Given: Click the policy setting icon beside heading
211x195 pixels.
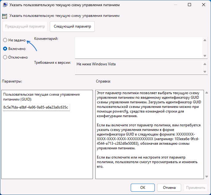Looking at the screenshot, I should [x=5, y=16].
